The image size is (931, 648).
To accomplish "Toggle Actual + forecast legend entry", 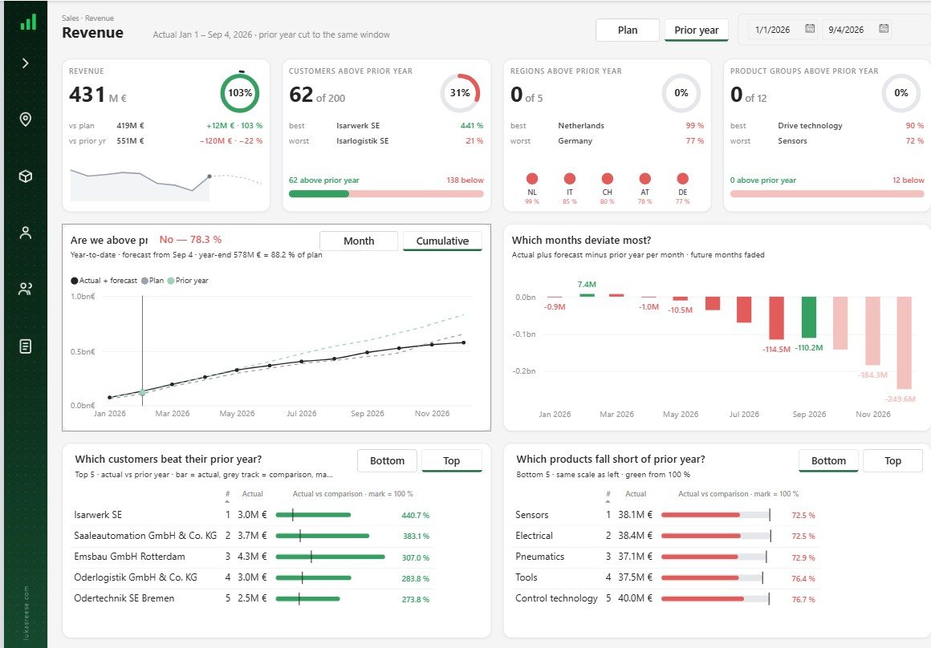I will click(104, 281).
